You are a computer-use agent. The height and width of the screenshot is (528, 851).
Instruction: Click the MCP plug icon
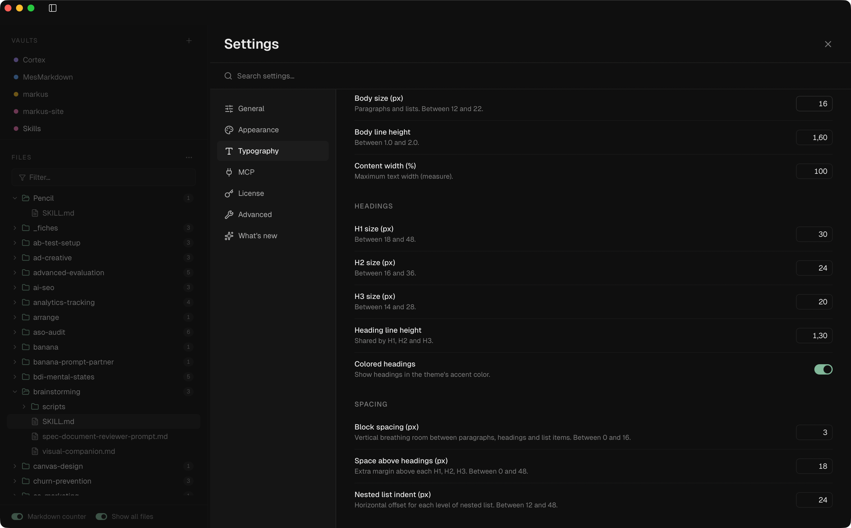click(229, 172)
